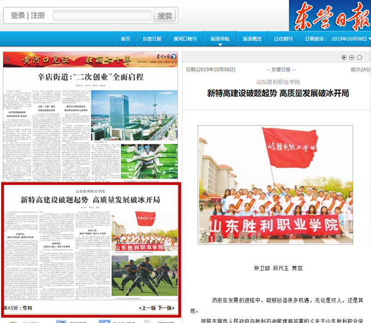This screenshot has height=323, width=371.
Task: Open the 注册 register link
Action: (x=38, y=16)
